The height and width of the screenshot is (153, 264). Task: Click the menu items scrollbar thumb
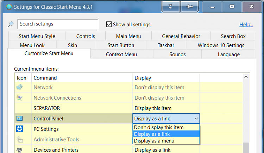click(x=246, y=148)
